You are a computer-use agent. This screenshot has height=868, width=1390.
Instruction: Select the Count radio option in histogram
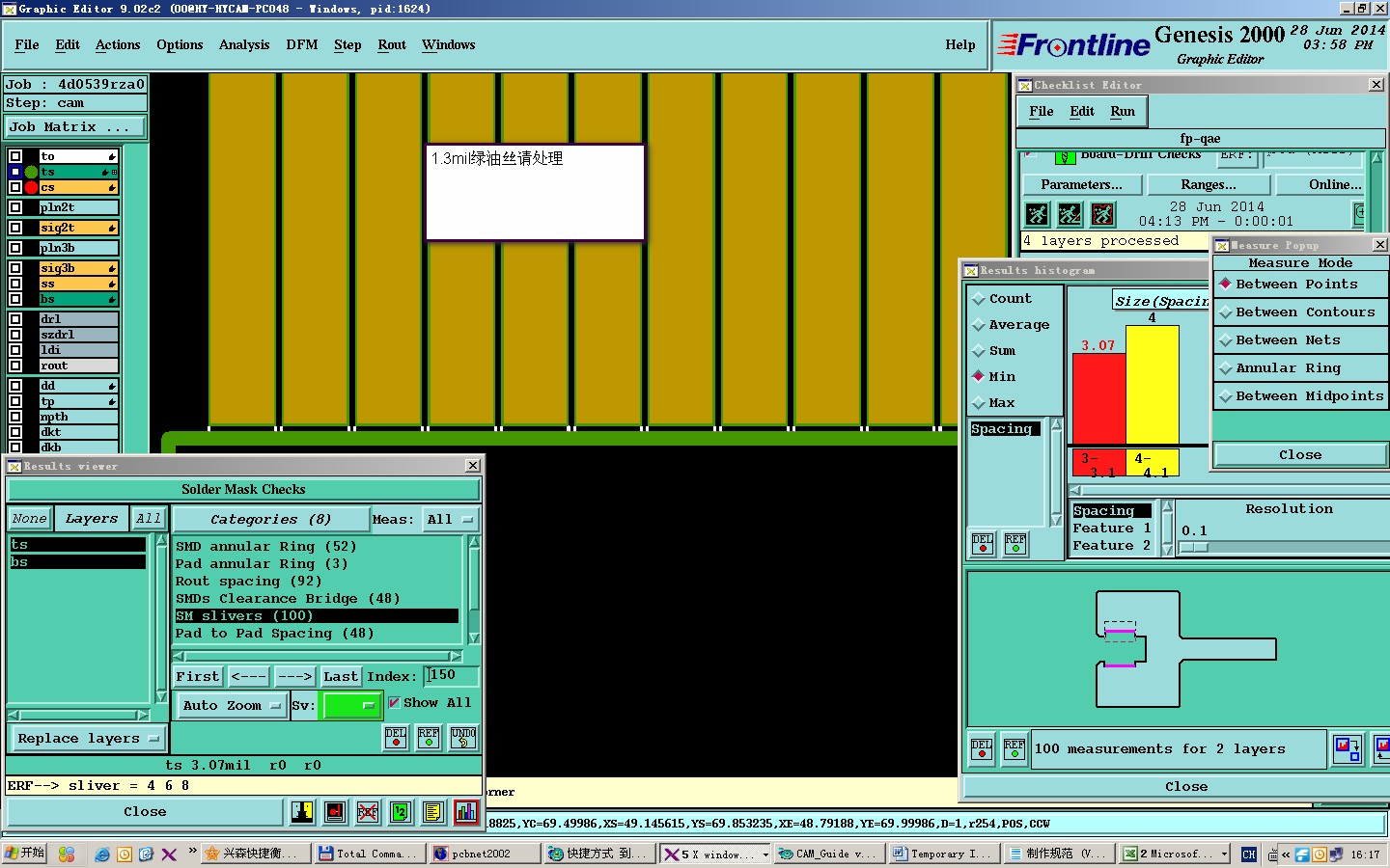pyautogui.click(x=979, y=299)
